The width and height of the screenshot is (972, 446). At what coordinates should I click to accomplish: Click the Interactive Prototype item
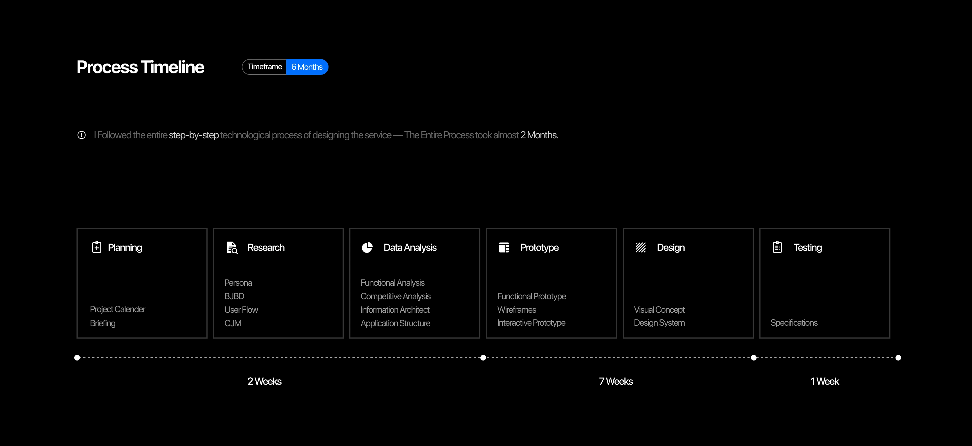point(531,323)
